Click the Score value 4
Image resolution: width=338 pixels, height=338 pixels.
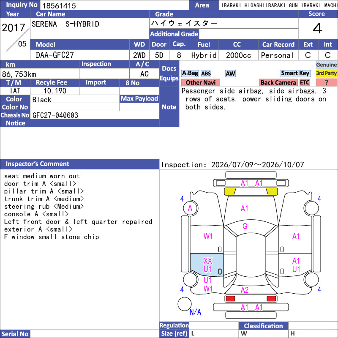click(x=318, y=28)
